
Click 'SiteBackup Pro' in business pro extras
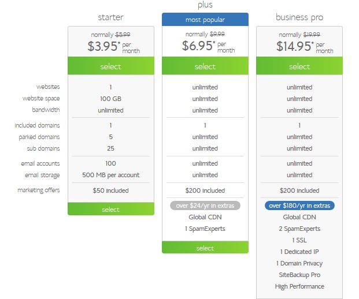(x=299, y=275)
